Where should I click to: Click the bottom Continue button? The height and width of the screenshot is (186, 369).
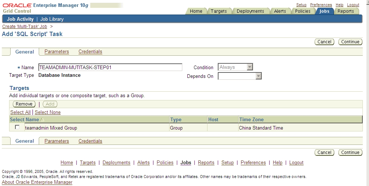(x=350, y=153)
